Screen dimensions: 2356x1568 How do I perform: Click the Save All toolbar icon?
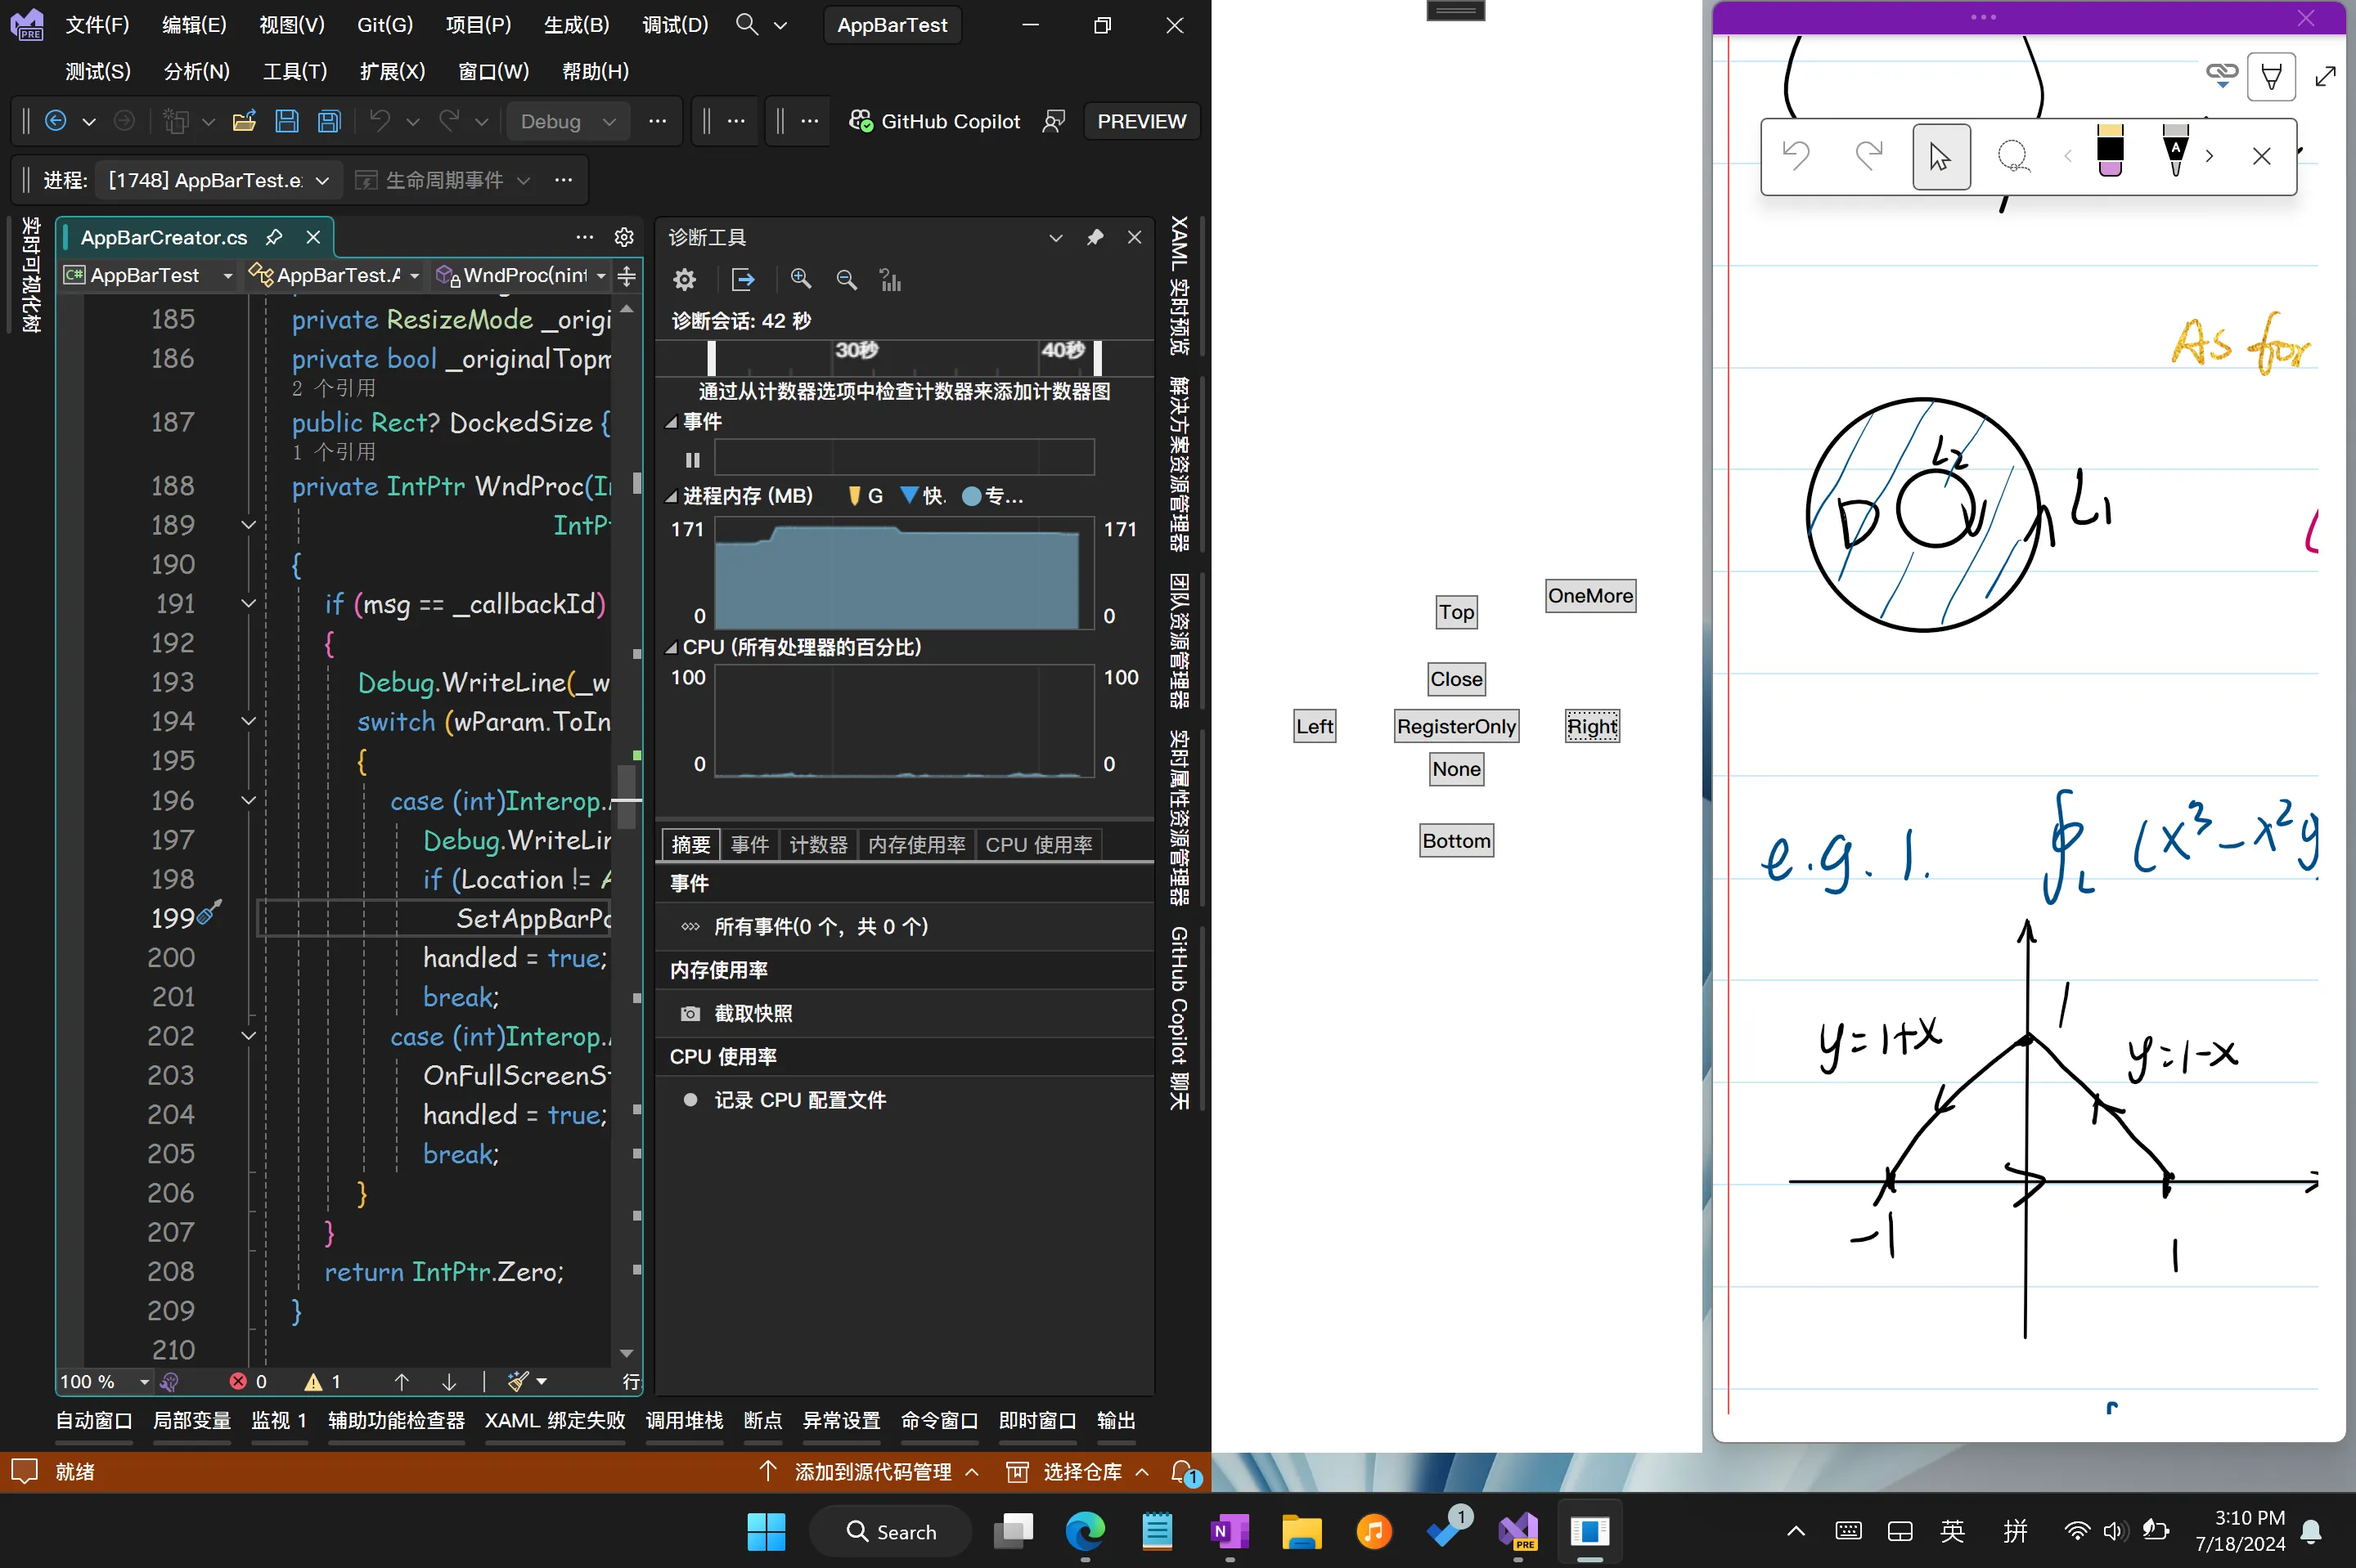(329, 122)
